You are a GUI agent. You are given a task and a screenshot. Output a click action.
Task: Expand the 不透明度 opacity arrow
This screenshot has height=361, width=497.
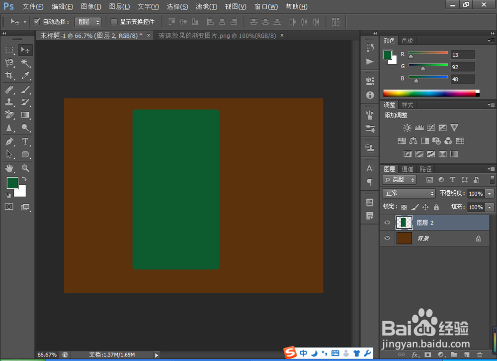(490, 193)
